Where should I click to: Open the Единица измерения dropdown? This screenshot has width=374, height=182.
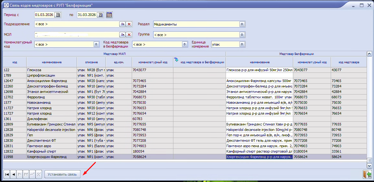point(242,44)
